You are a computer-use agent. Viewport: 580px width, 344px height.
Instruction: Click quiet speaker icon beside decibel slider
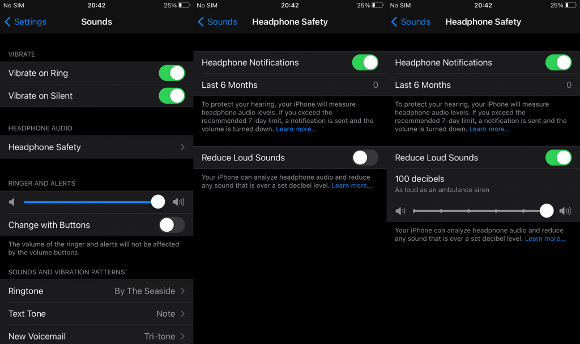click(x=400, y=211)
